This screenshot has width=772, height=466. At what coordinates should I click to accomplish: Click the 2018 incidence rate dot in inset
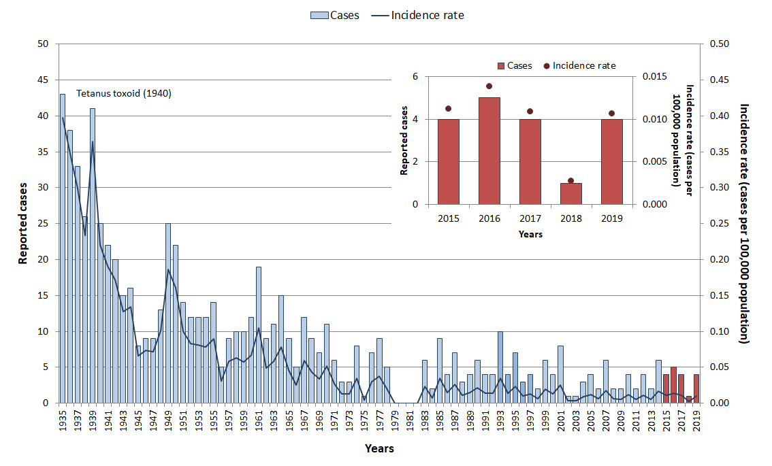(x=570, y=180)
